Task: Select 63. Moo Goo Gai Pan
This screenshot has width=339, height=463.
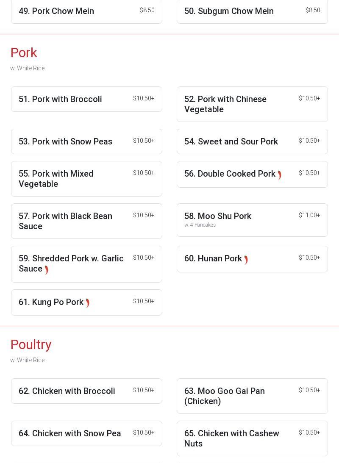Action: pos(252,396)
